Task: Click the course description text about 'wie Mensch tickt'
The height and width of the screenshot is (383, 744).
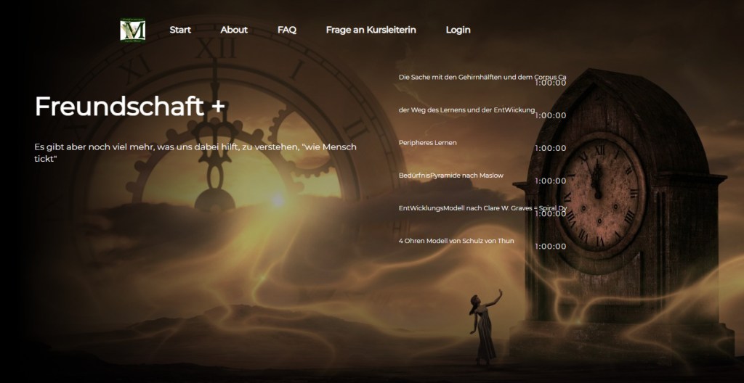Action: (x=195, y=152)
